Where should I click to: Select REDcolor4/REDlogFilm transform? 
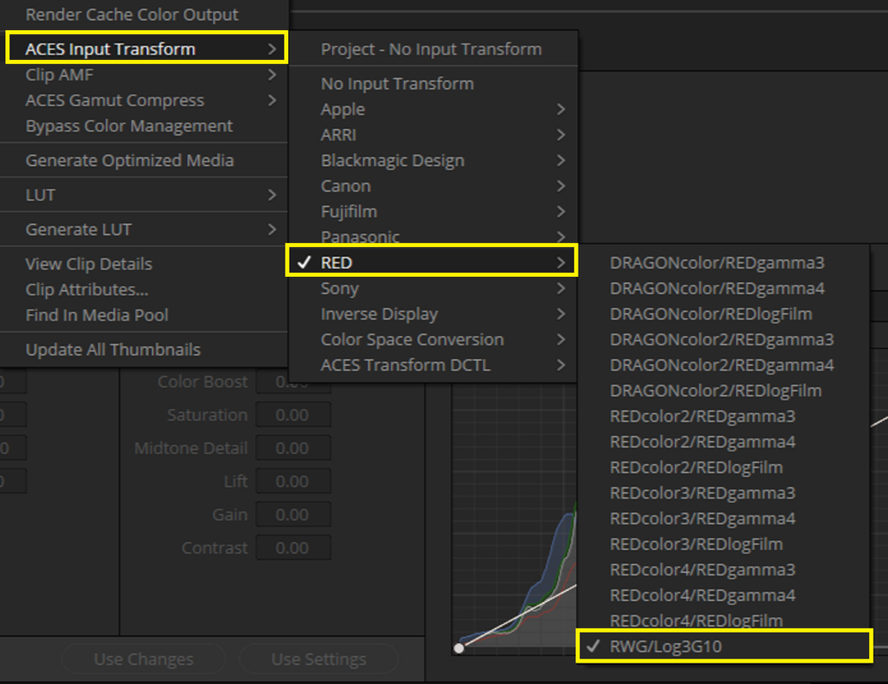[x=723, y=619]
